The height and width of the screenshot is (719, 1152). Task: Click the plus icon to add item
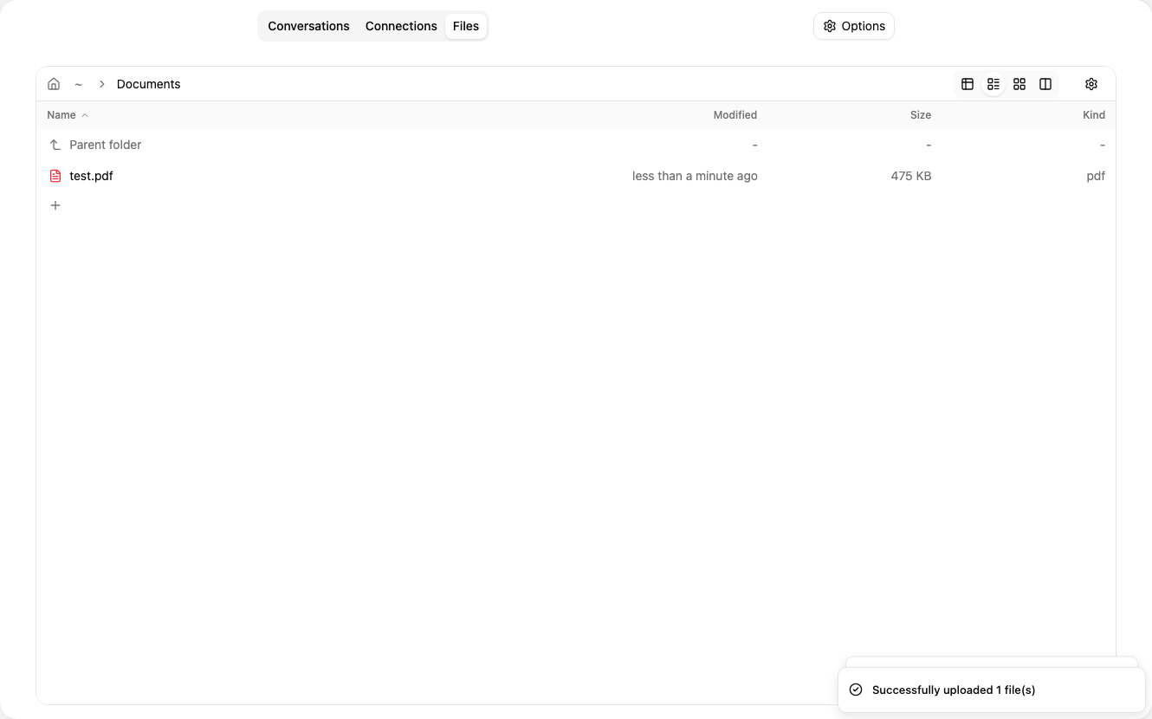(x=55, y=205)
